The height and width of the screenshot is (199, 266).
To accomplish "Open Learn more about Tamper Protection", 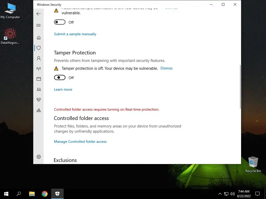I will click(63, 89).
